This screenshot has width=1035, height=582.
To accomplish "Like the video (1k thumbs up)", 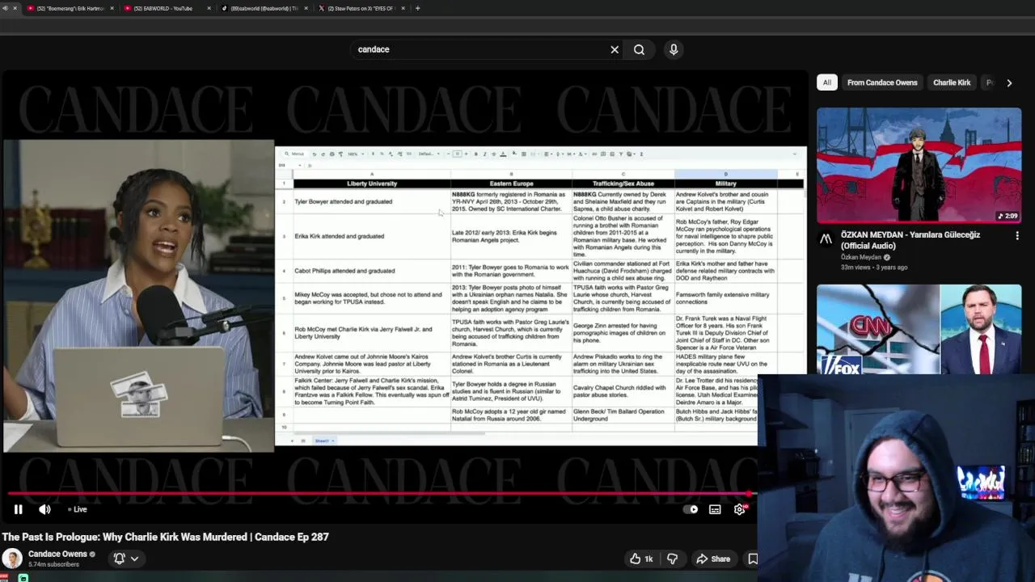I will click(x=642, y=559).
